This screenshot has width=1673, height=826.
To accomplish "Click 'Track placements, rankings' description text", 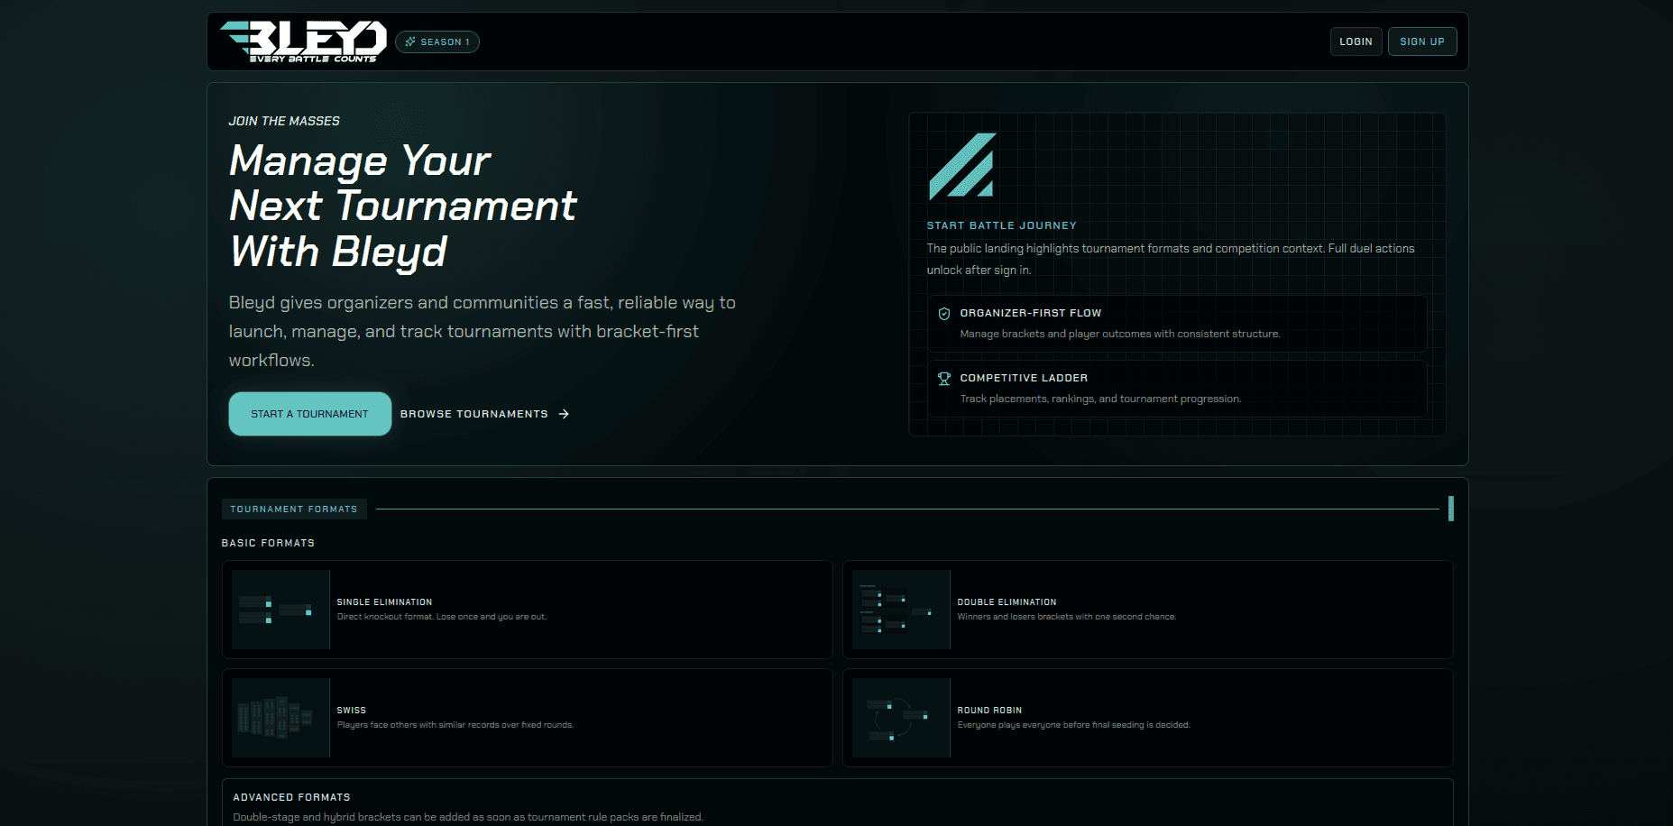I will [1100, 399].
